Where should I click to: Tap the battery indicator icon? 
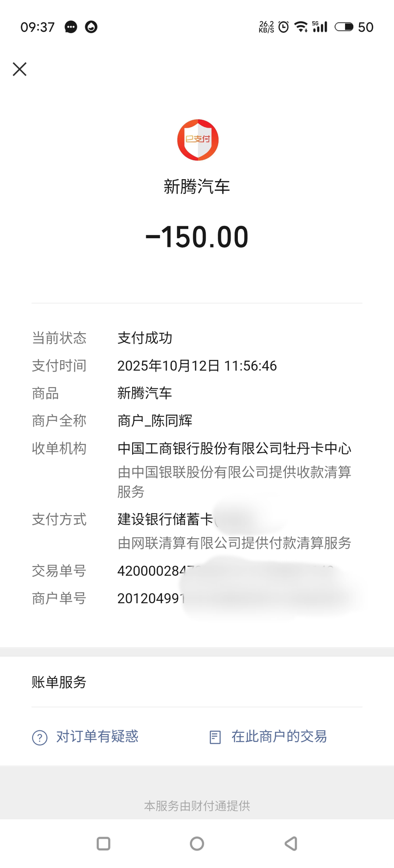click(344, 27)
